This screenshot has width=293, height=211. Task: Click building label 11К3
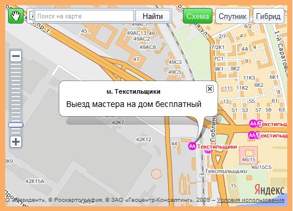tap(249, 78)
